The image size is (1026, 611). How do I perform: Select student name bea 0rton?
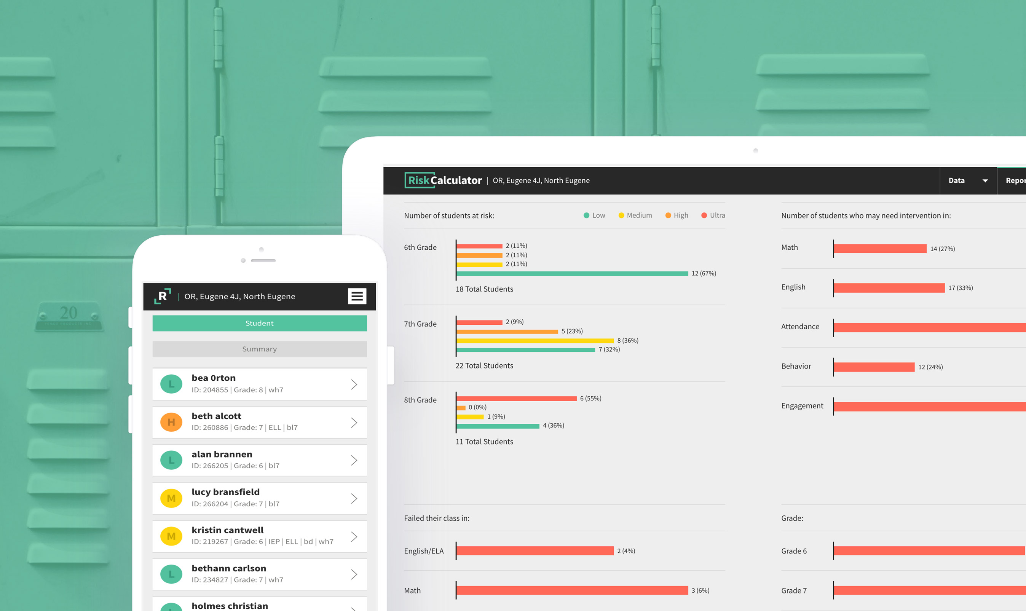tap(214, 378)
